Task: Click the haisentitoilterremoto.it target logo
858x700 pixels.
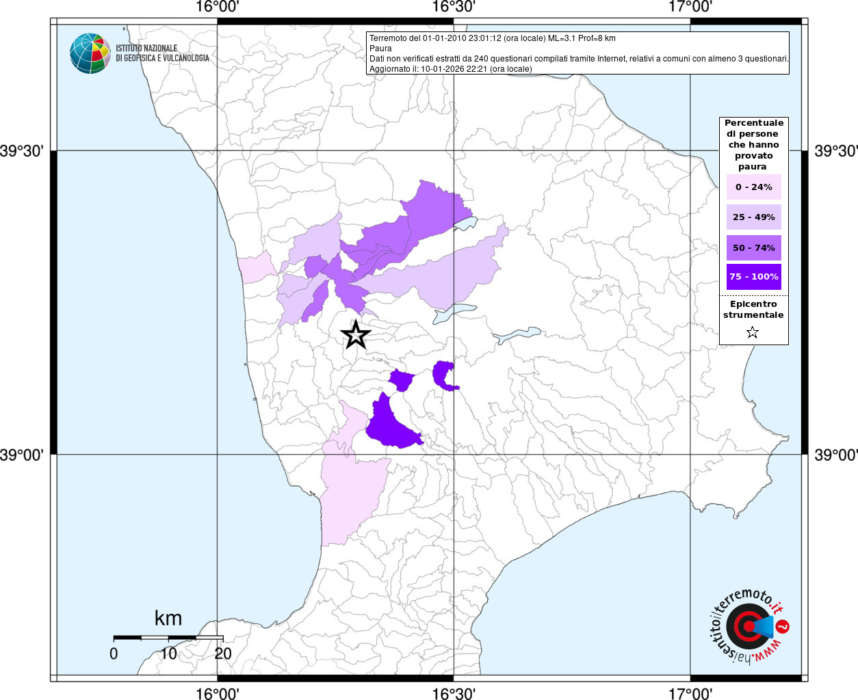Action: click(749, 626)
